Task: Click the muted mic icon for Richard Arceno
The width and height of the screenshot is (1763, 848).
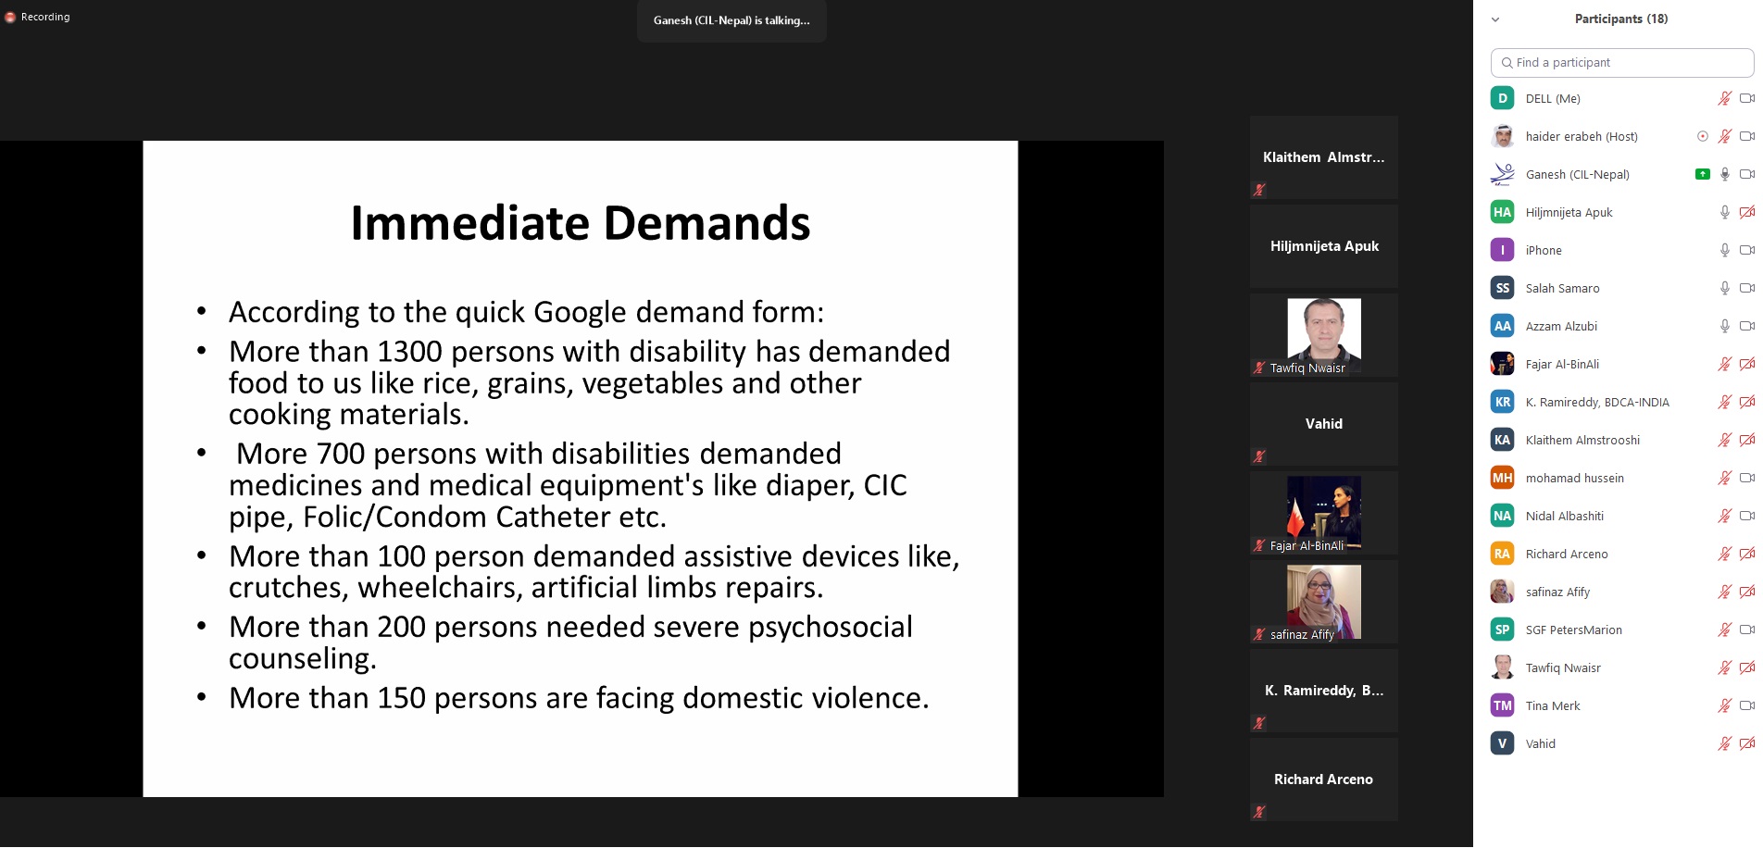Action: 1724,554
